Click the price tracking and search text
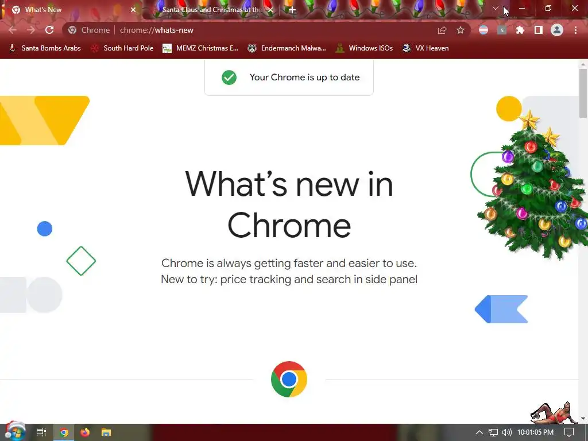Image resolution: width=588 pixels, height=441 pixels. pyautogui.click(x=318, y=280)
